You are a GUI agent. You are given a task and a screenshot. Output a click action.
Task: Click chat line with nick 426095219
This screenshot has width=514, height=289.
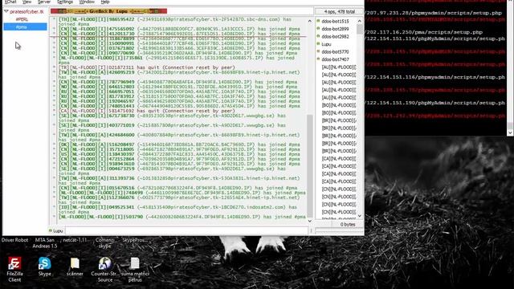click(x=178, y=75)
